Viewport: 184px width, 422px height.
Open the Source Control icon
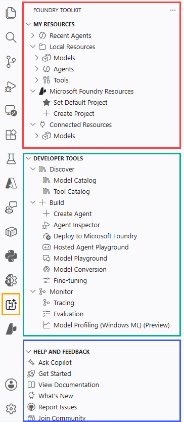[11, 62]
